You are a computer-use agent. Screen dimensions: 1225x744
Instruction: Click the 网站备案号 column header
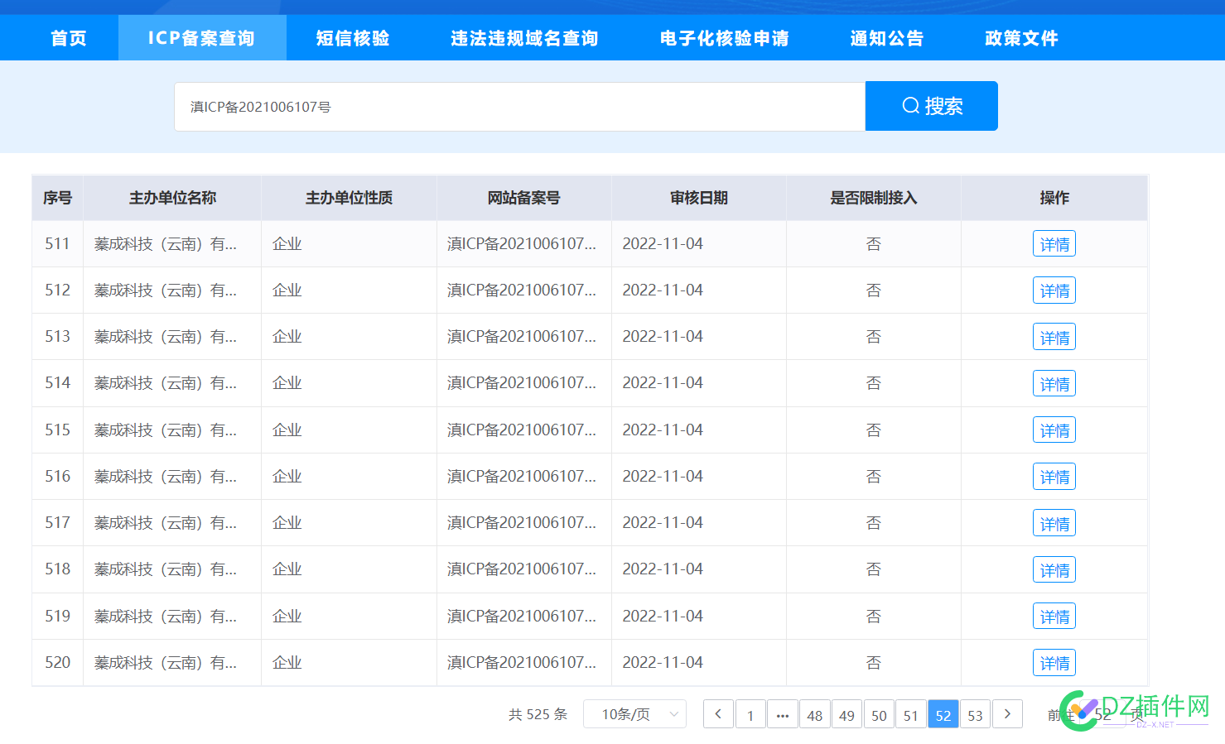(x=523, y=198)
